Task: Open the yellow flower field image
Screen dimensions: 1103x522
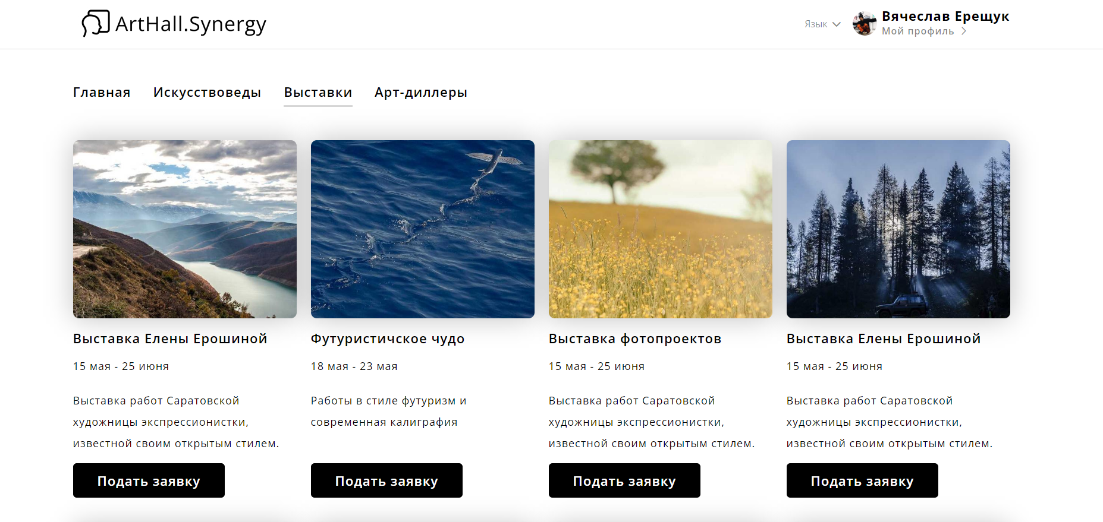Action: pyautogui.click(x=661, y=229)
